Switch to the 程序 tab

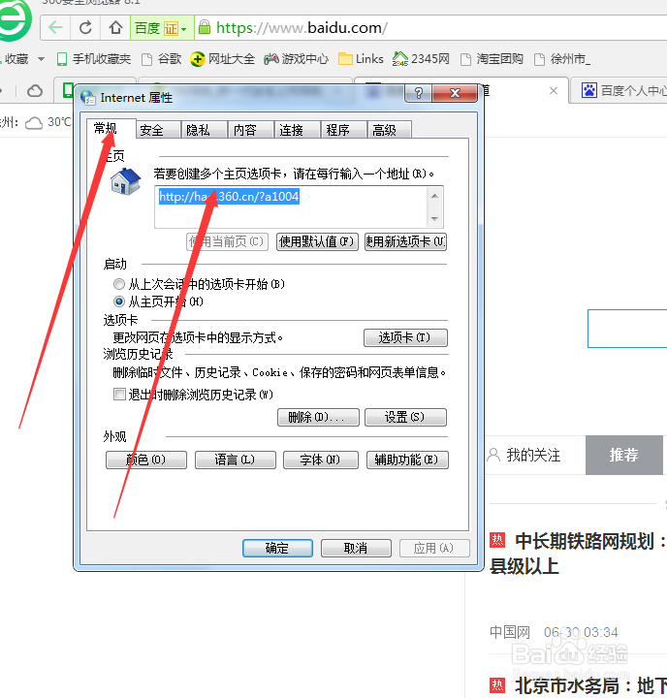[x=344, y=130]
